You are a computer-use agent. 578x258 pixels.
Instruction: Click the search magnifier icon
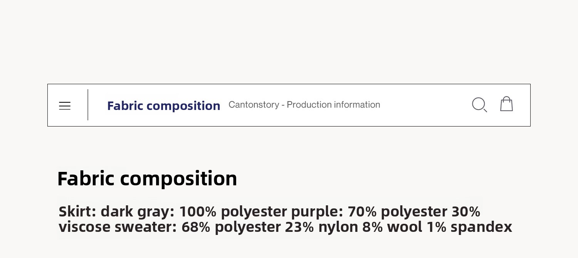pos(479,105)
